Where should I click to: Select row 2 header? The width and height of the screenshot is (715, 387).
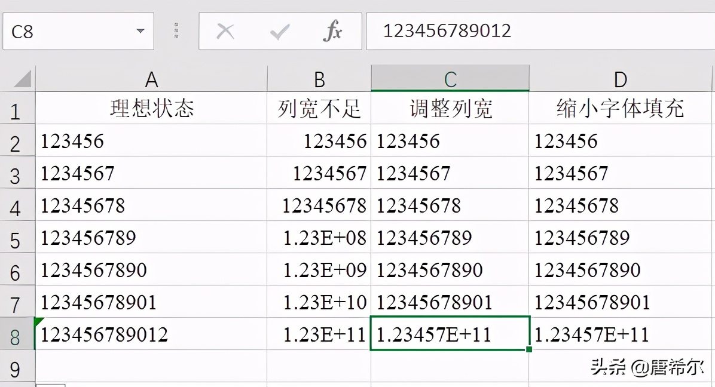17,141
